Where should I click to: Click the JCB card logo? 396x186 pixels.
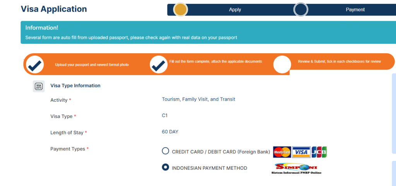tap(319, 152)
